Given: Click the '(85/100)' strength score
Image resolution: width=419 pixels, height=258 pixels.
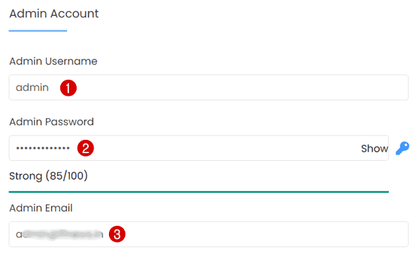Looking at the screenshot, I should point(66,175).
